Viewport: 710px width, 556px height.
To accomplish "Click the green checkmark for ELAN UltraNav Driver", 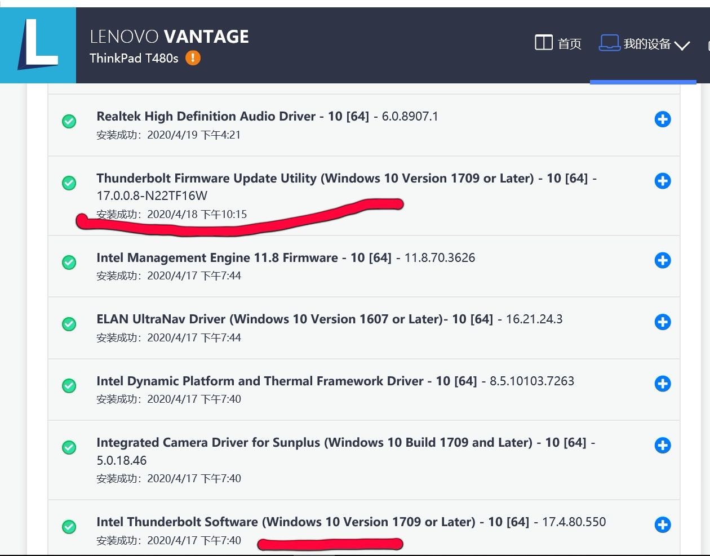I will tap(69, 324).
